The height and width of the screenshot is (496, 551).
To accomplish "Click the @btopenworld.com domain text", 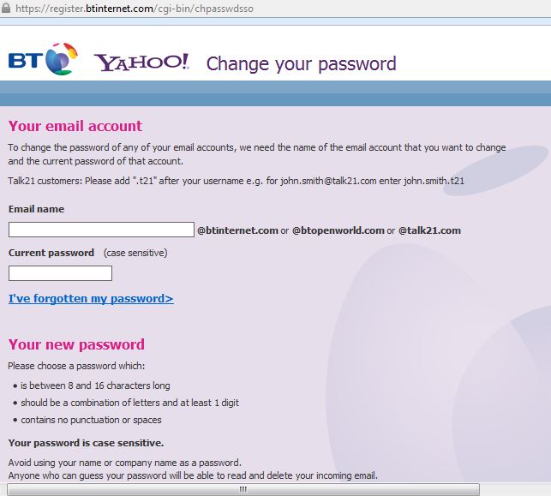I will coord(338,230).
